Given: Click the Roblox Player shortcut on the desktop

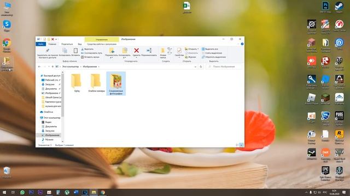Looking at the screenshot, I should click(x=312, y=99).
